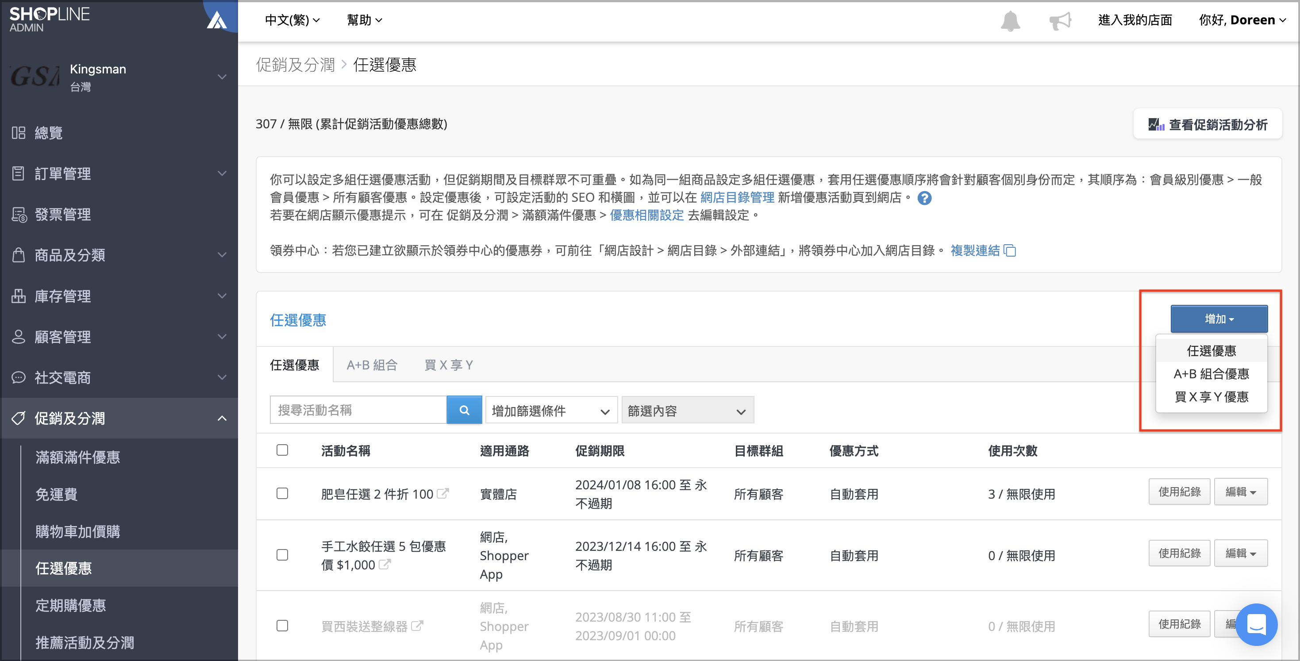Viewport: 1300px width, 661px height.
Task: Expand the Kingsman store switcher
Action: click(x=222, y=77)
